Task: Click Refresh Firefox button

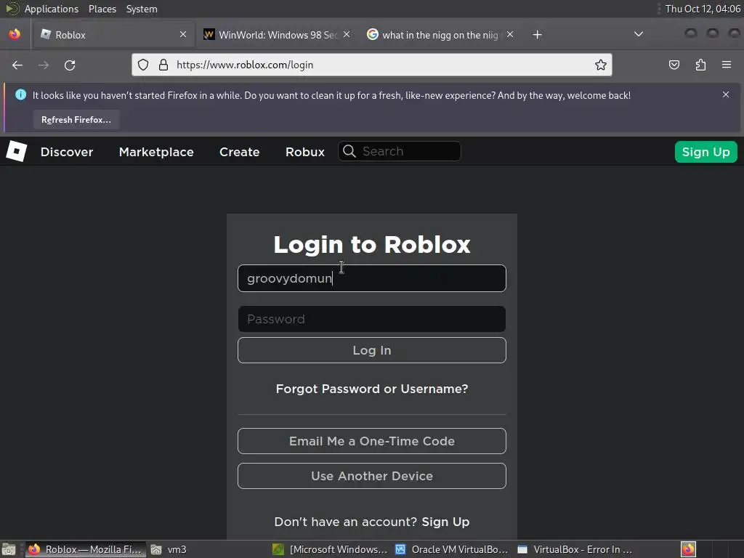Action: 76,120
